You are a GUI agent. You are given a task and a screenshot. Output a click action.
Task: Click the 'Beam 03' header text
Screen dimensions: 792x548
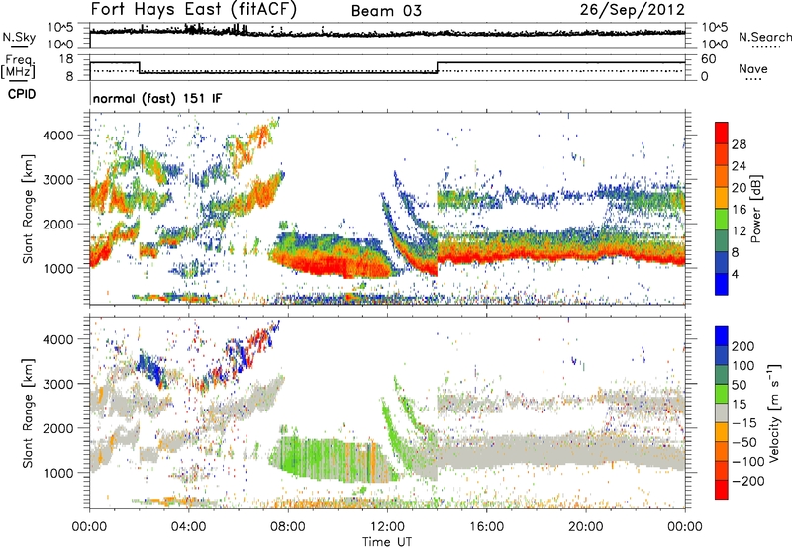386,11
